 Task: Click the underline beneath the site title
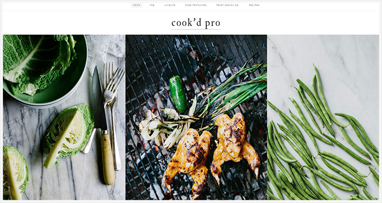(x=196, y=29)
